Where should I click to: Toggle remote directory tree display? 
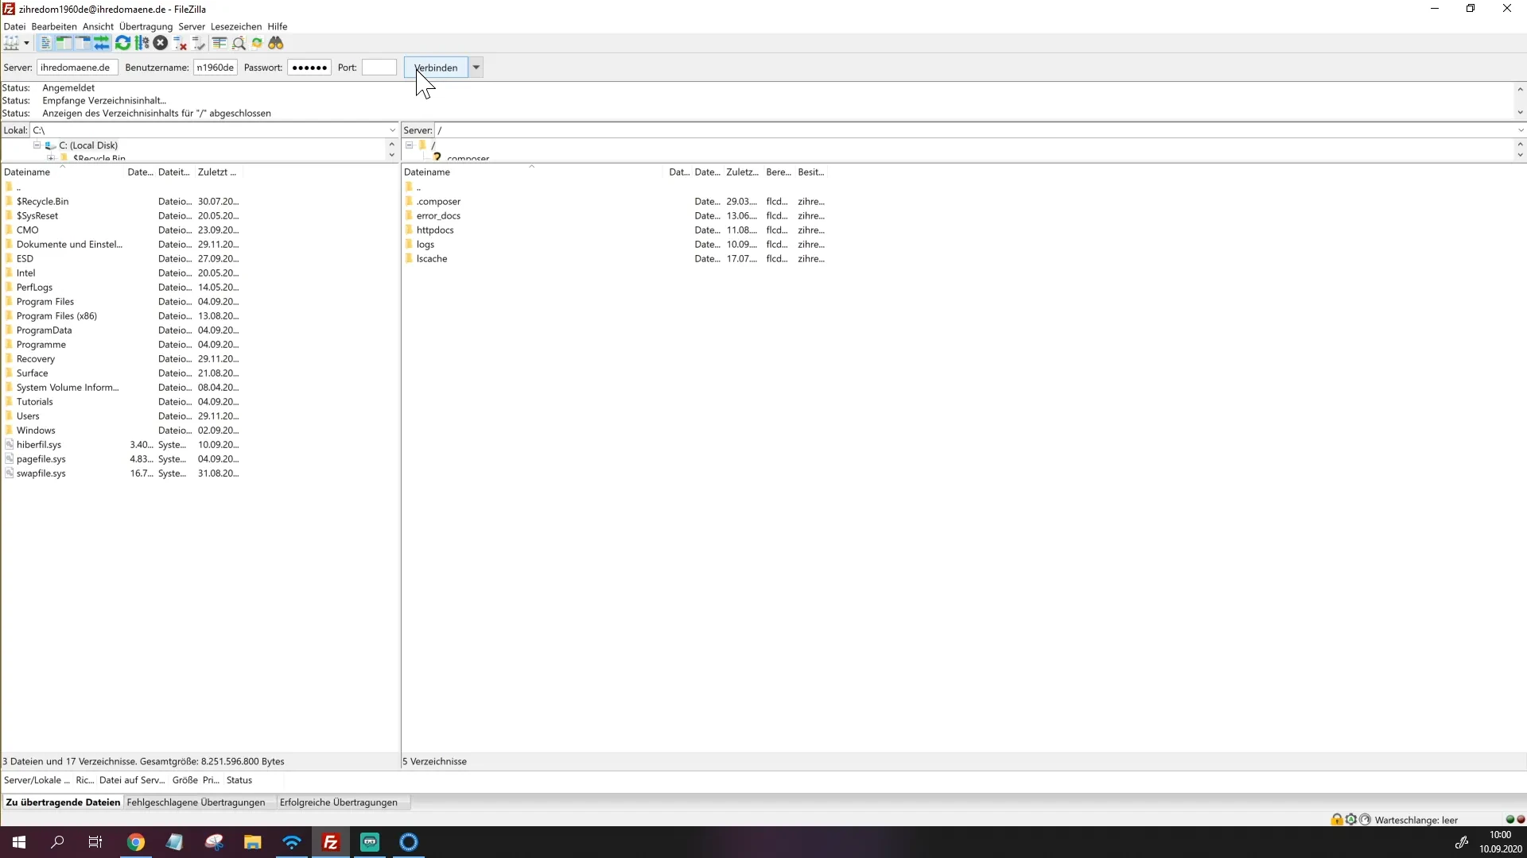tap(83, 43)
